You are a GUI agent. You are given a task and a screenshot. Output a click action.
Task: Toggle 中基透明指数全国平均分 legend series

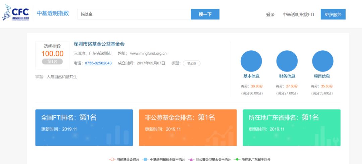tap(164, 159)
